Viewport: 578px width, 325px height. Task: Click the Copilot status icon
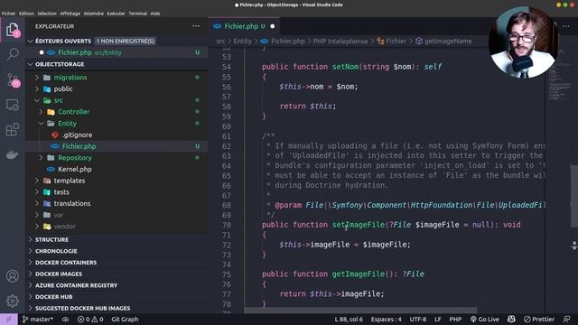[511, 319]
